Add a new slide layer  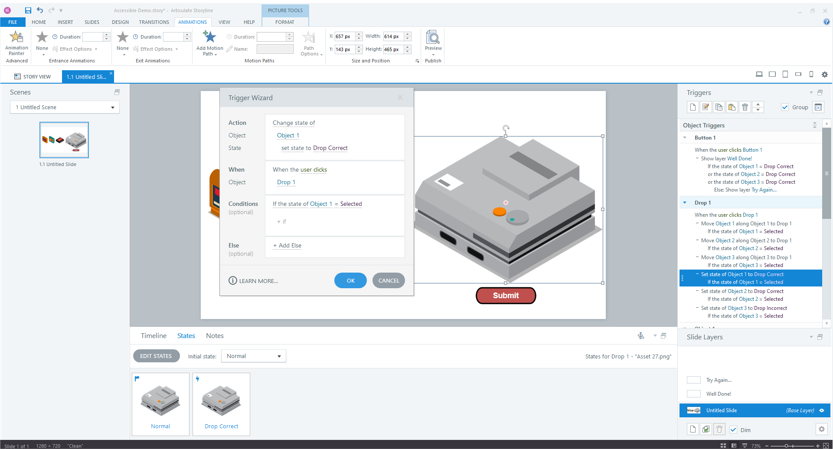693,429
